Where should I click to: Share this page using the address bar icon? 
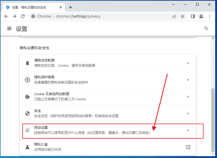174,17
